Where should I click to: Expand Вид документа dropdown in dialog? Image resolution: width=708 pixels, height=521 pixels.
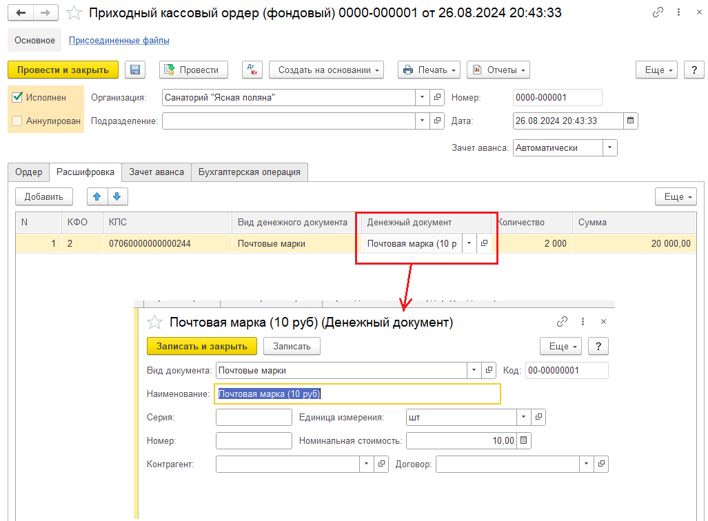pos(474,370)
